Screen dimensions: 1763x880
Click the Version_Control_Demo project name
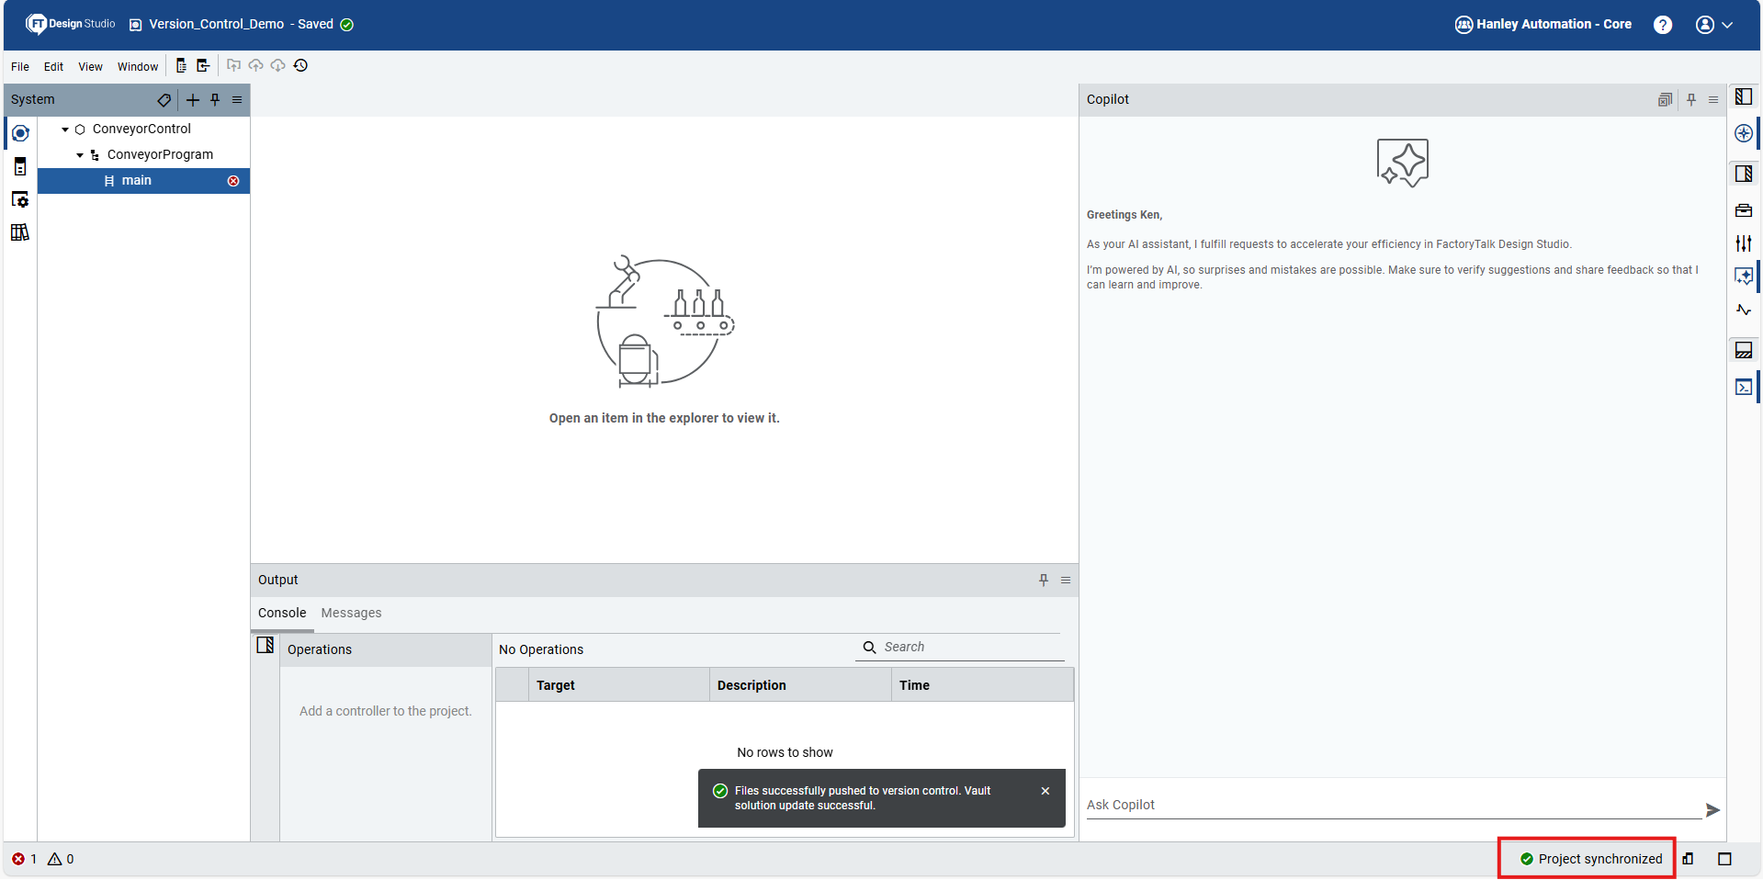click(216, 24)
